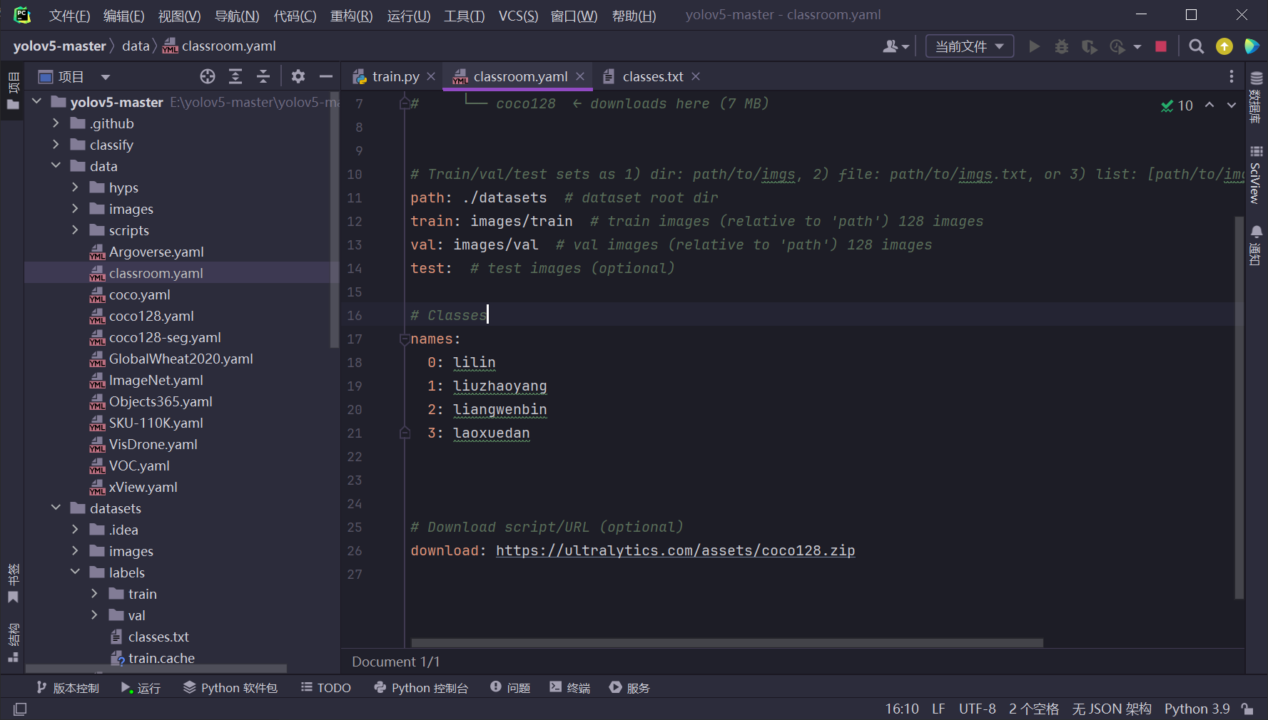This screenshot has width=1268, height=720.
Task: Click the editor horizontal scrollbar
Action: click(727, 642)
